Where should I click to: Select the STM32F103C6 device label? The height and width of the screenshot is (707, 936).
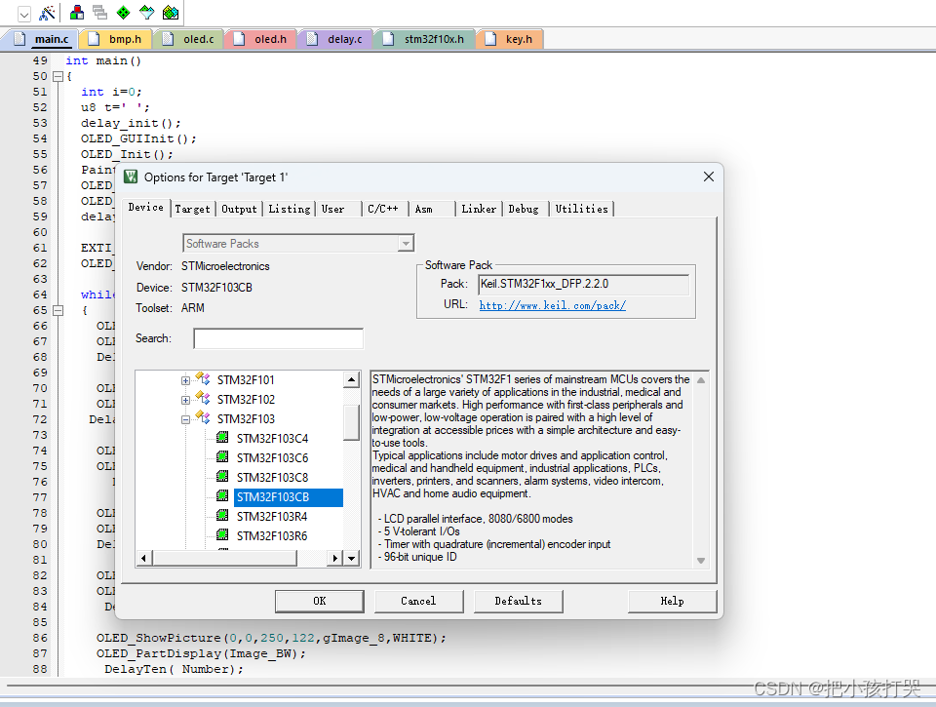(272, 458)
